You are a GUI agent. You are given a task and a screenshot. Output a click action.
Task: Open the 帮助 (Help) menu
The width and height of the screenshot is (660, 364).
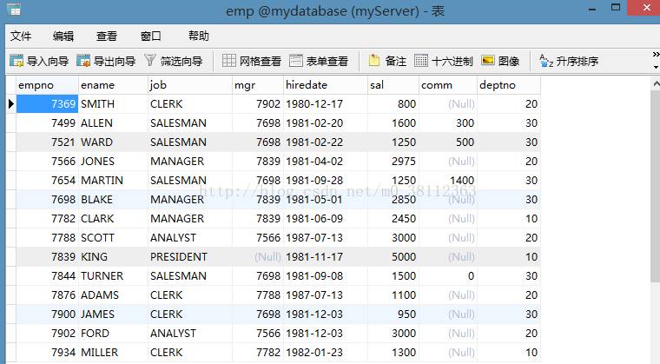pos(199,36)
